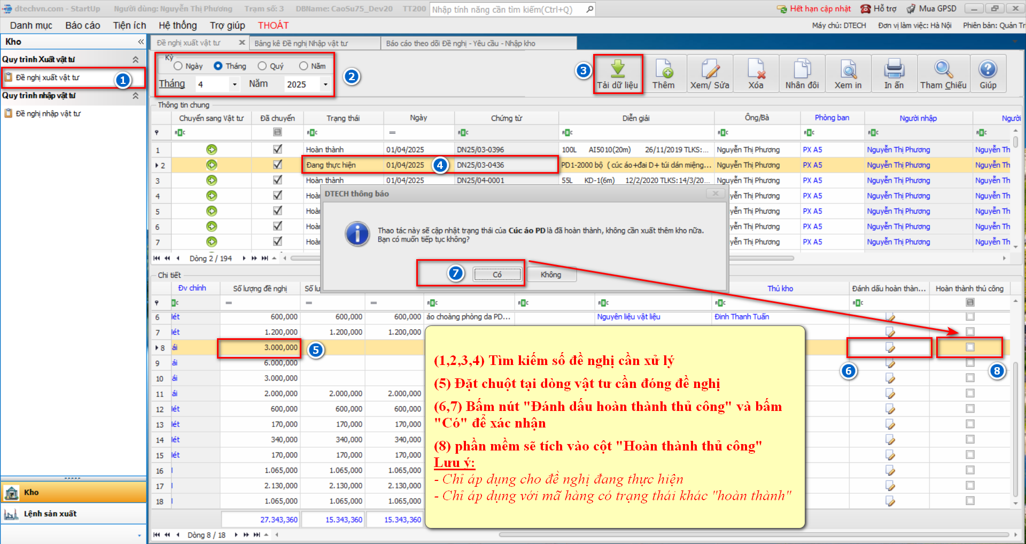1026x544 pixels.
Task: Select the Năm period radio button
Action: coord(304,66)
